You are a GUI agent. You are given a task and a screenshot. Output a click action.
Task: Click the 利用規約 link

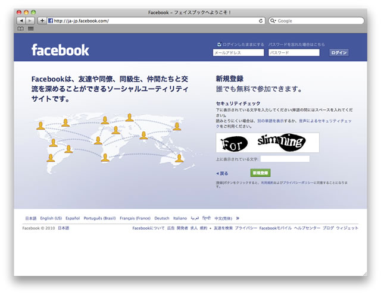[267, 183]
